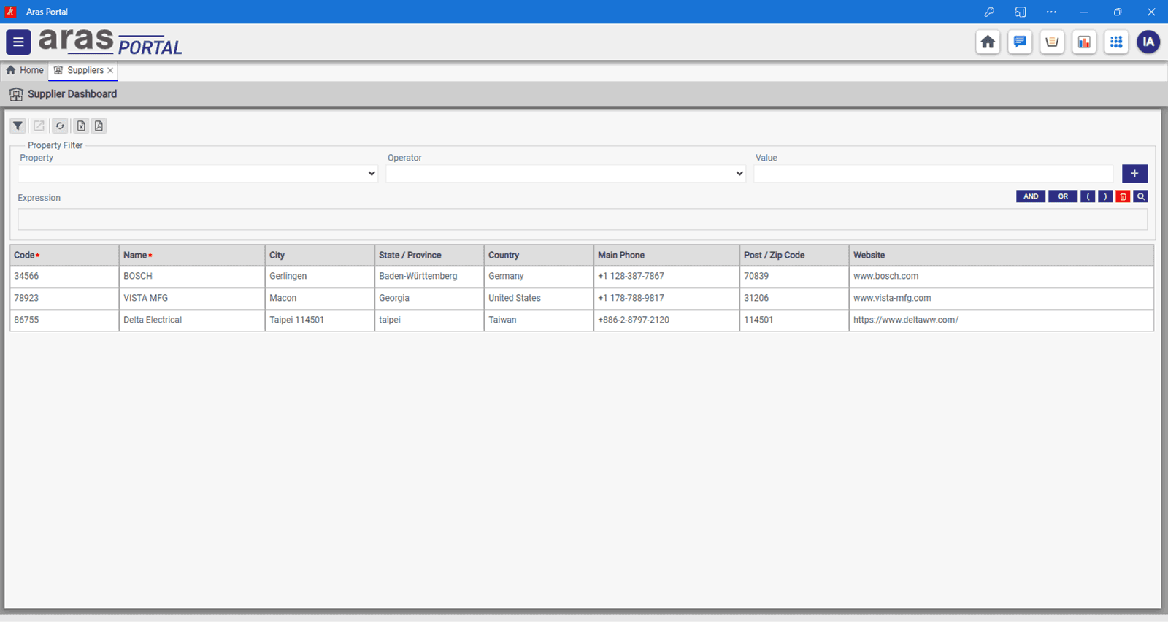Click the key password icon in title bar

click(x=989, y=12)
